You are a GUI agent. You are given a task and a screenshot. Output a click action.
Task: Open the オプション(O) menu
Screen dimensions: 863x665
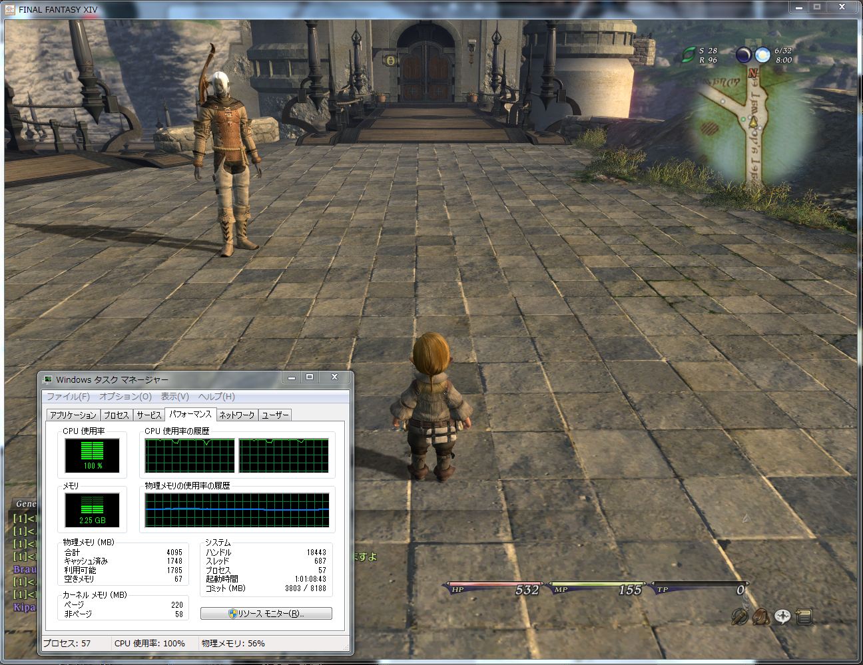(x=125, y=397)
